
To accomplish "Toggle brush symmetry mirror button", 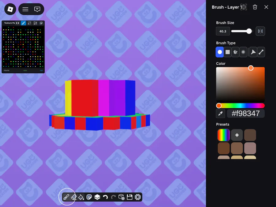I will 260,31.
